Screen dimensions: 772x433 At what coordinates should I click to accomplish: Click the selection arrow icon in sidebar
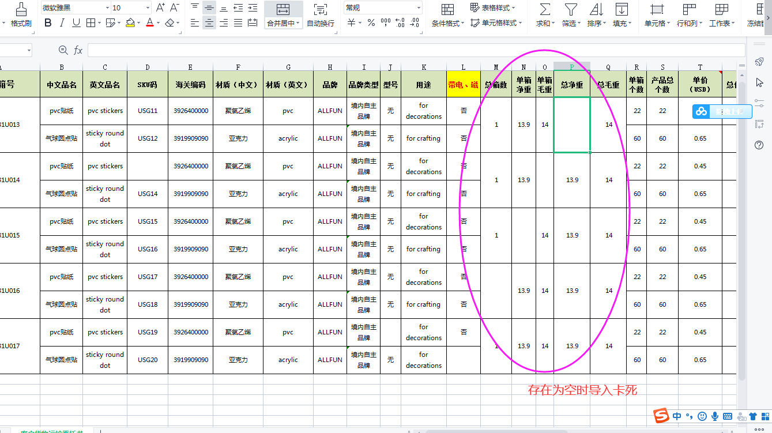tap(759, 82)
